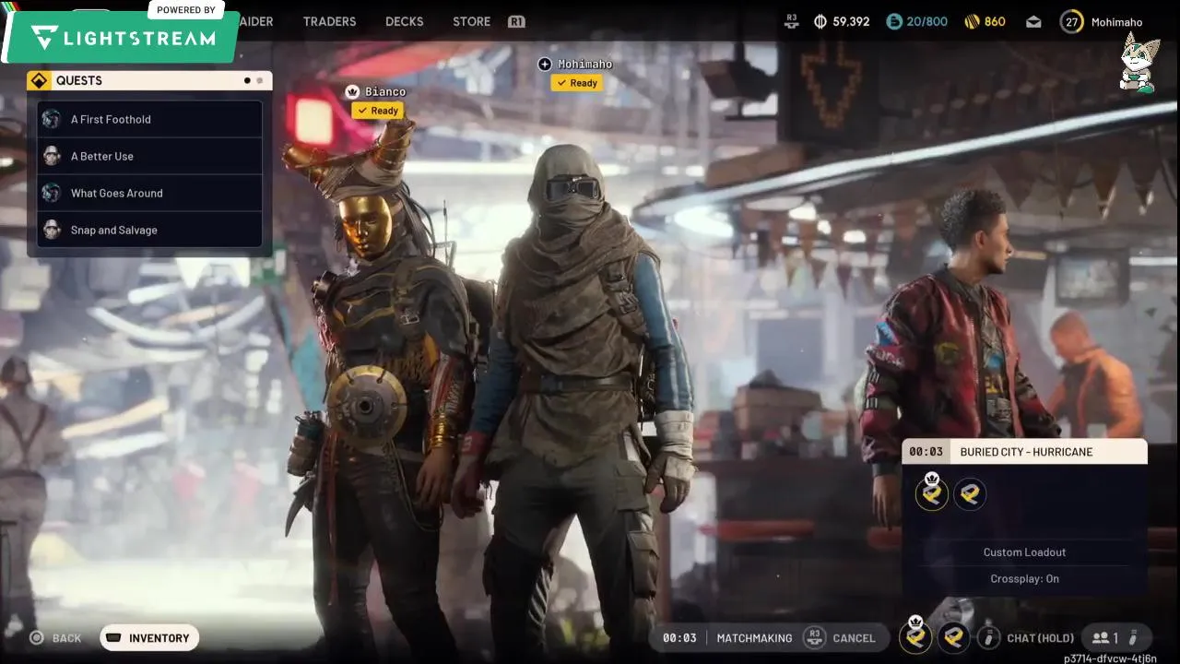This screenshot has height=664, width=1180.
Task: Open the mail inbox envelope icon
Action: tap(1033, 22)
